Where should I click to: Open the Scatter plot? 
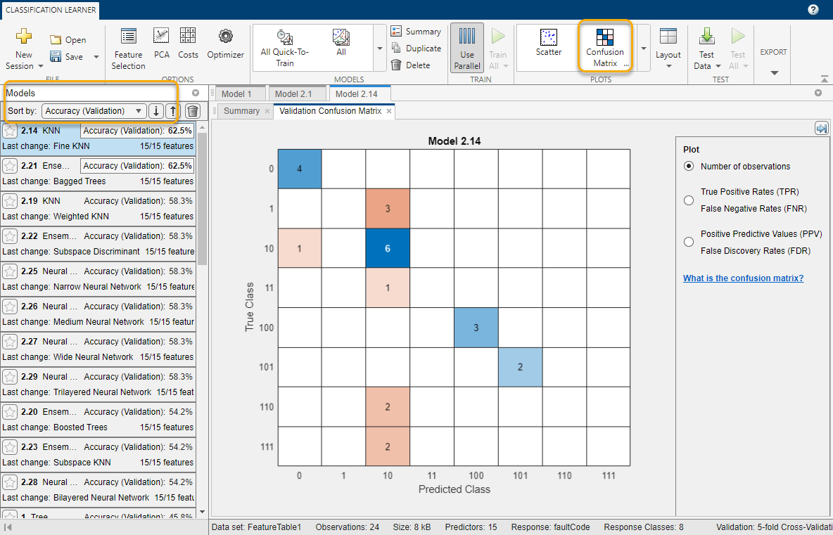(549, 44)
